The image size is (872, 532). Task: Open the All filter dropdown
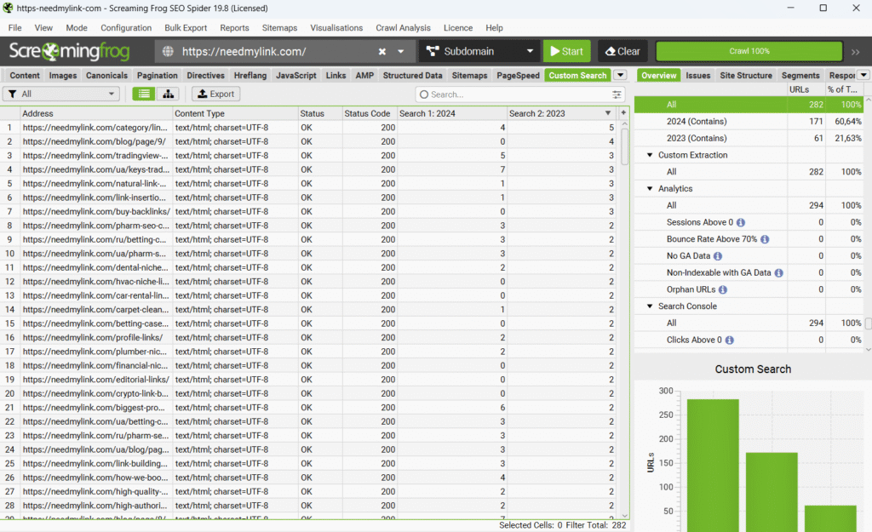(61, 94)
